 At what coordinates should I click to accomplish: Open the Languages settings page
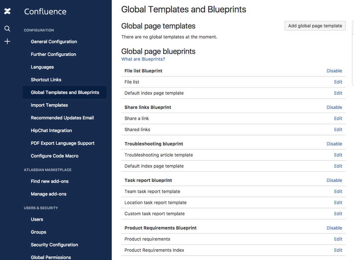(x=42, y=67)
